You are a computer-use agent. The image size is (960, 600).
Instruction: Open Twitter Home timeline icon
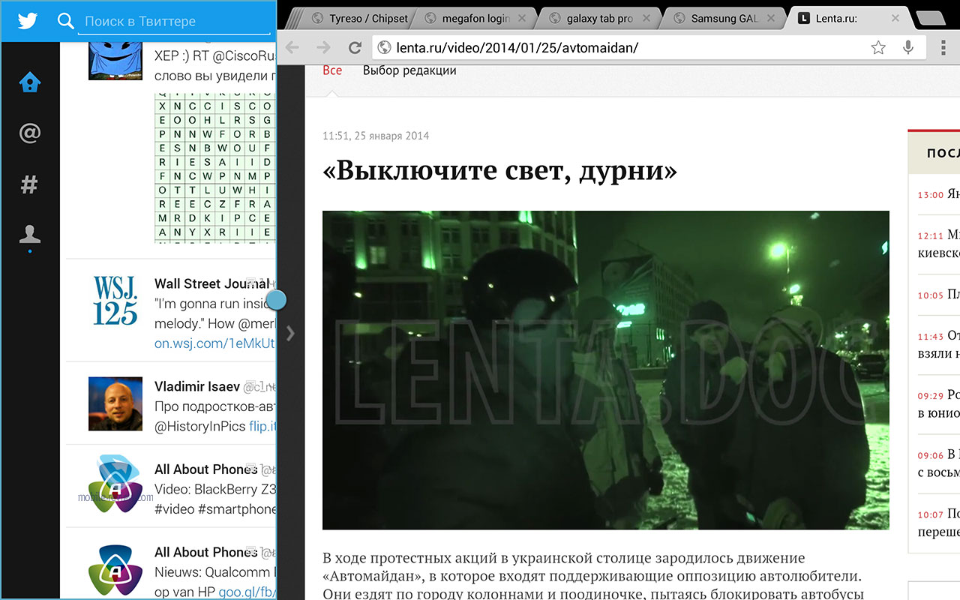(29, 82)
